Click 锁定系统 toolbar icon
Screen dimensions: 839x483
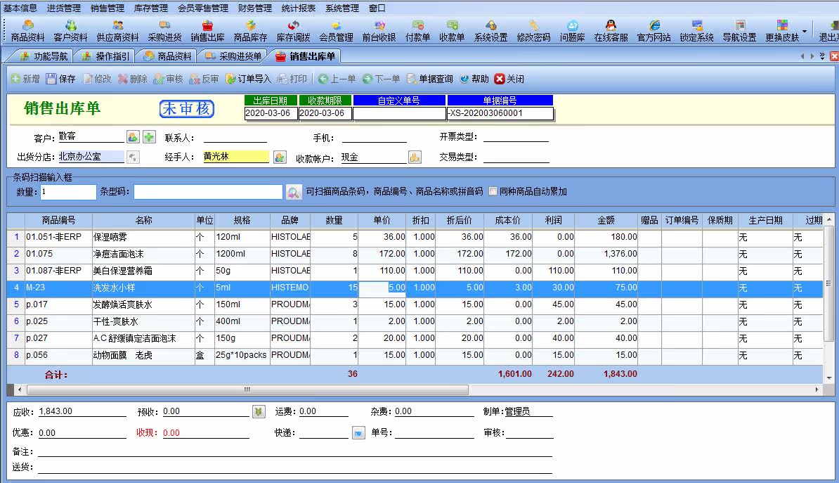click(x=696, y=31)
